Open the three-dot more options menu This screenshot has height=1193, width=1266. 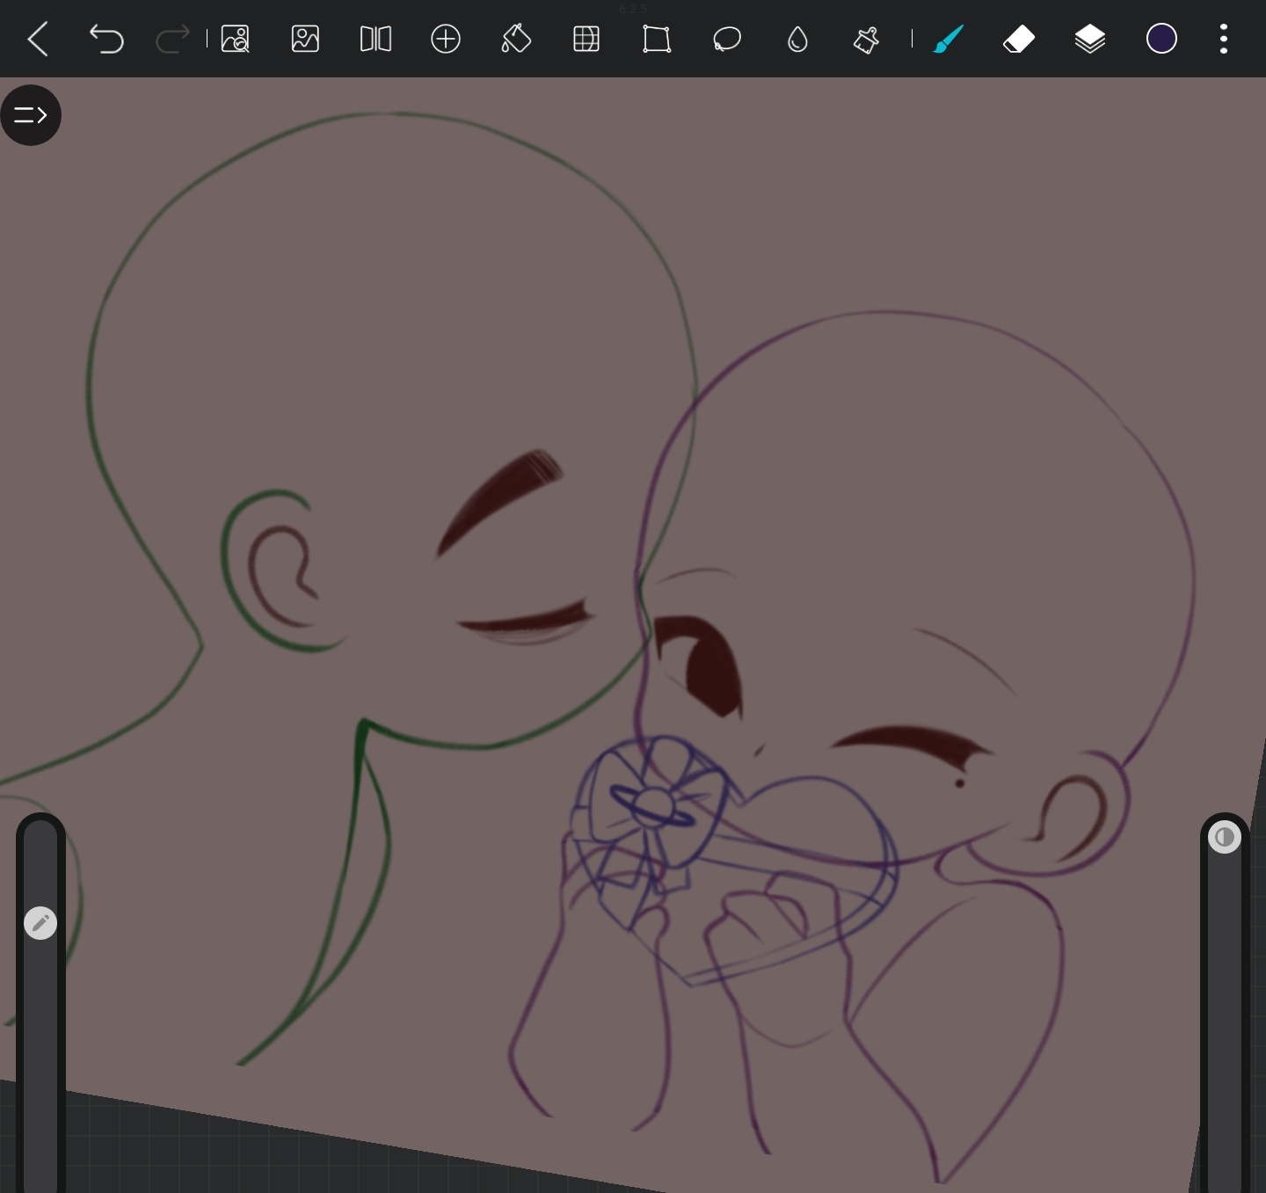(x=1224, y=40)
